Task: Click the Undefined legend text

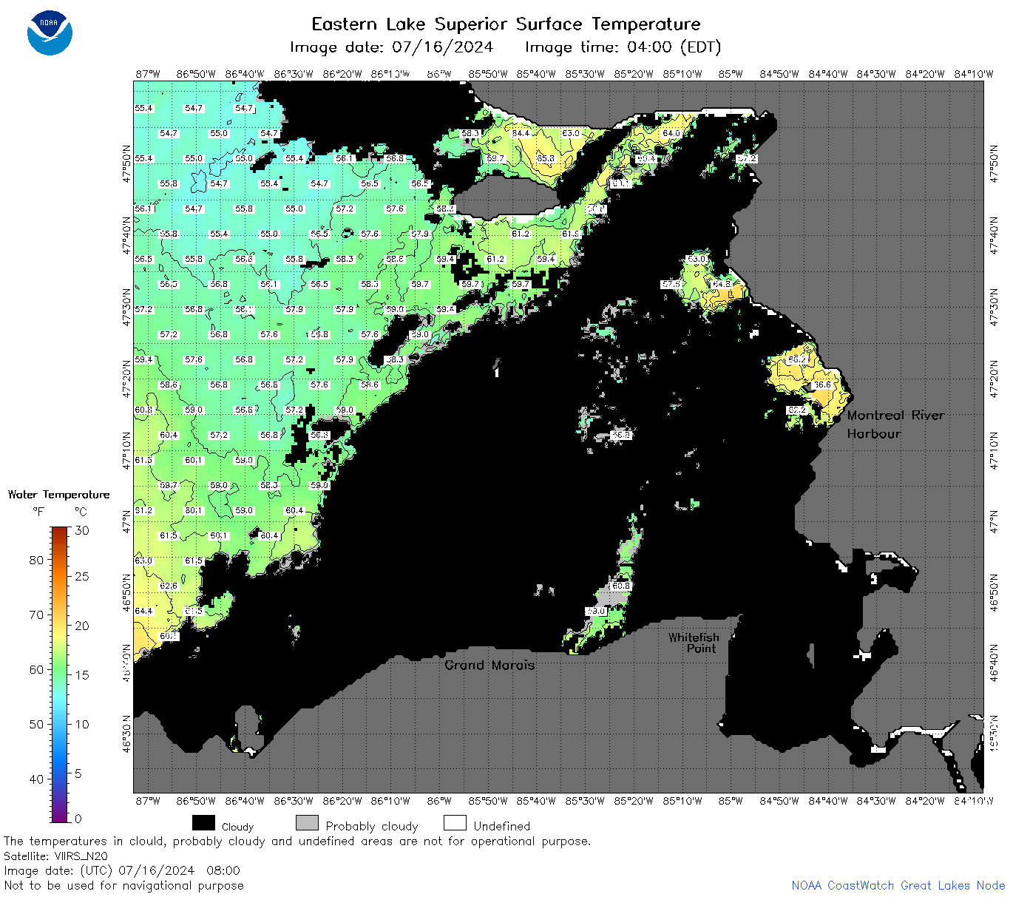Action: pos(502,826)
